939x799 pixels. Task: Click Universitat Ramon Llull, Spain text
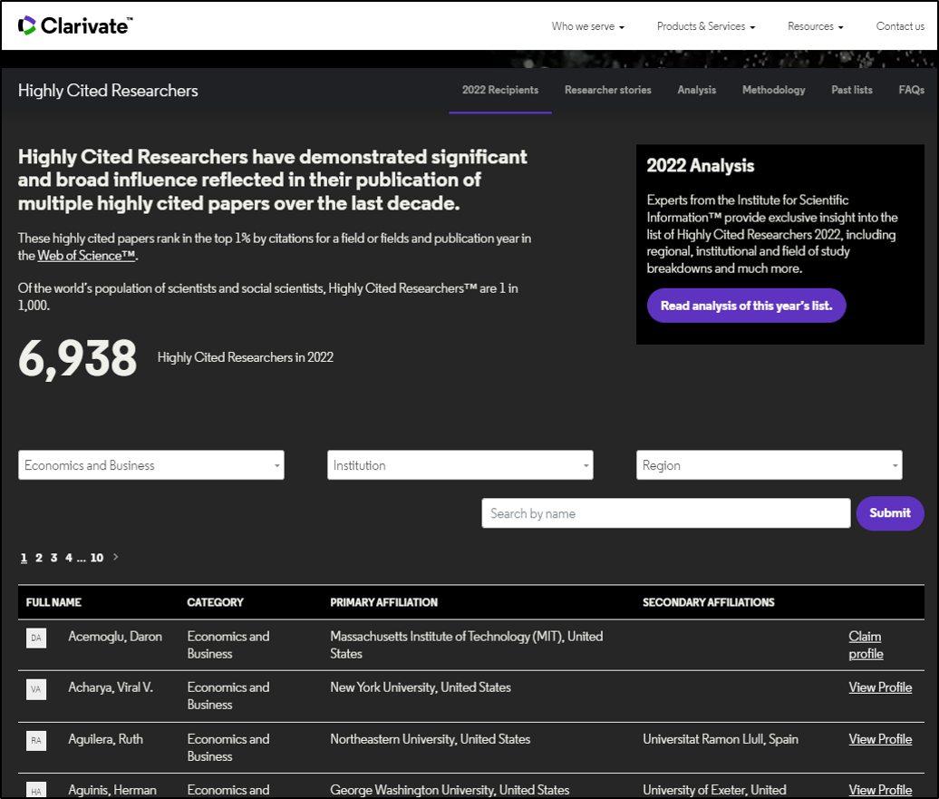pos(721,739)
